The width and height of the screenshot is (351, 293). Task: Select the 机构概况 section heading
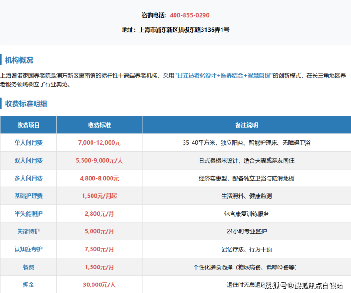coord(19,60)
